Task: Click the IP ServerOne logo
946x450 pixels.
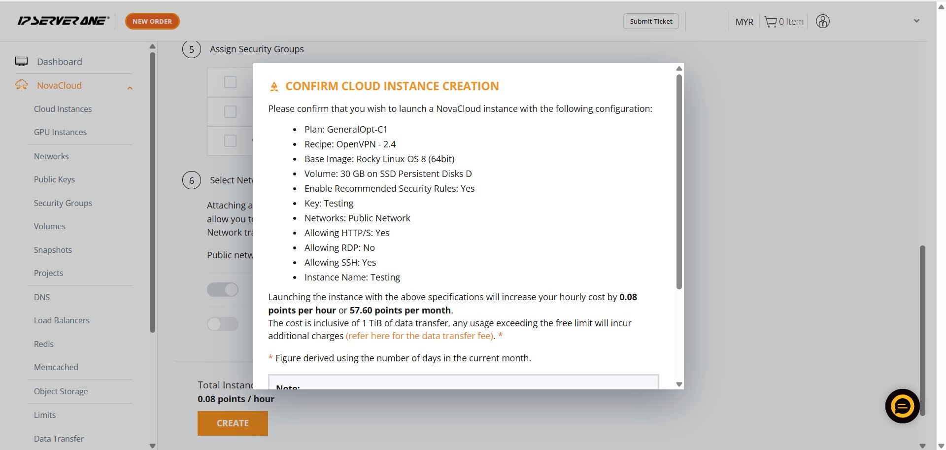Action: 63,21
